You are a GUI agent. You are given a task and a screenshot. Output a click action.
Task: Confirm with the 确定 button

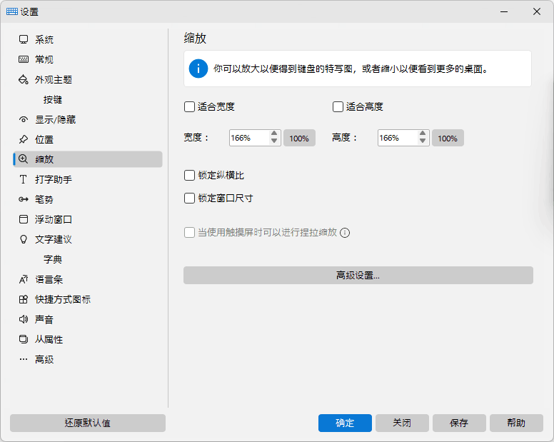click(345, 423)
